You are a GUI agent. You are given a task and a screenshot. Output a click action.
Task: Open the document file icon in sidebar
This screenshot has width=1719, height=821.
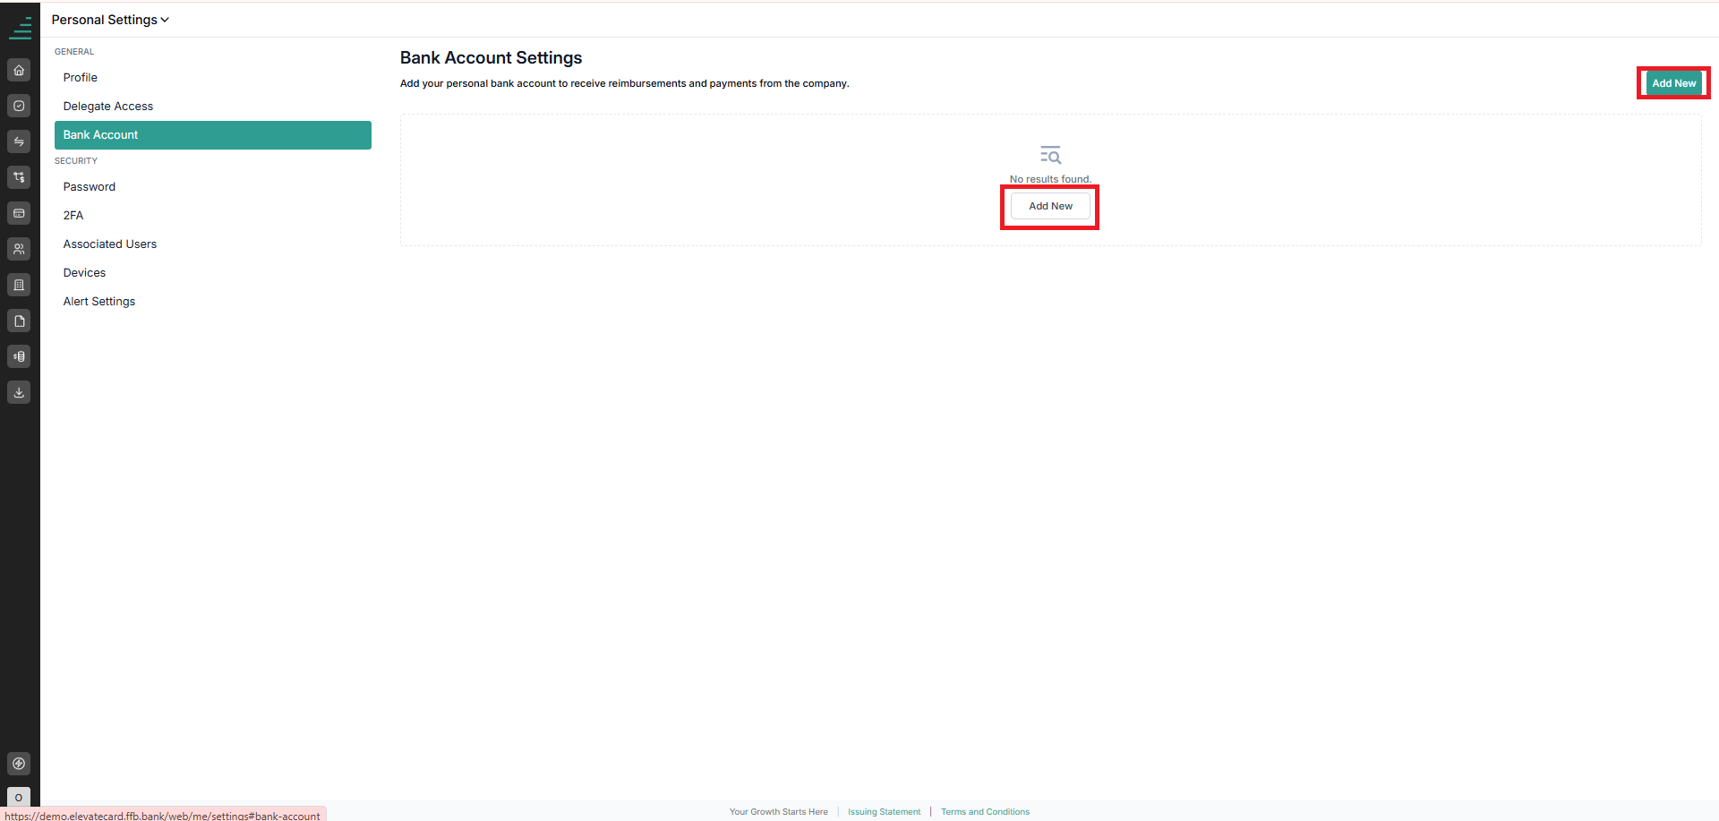click(19, 321)
